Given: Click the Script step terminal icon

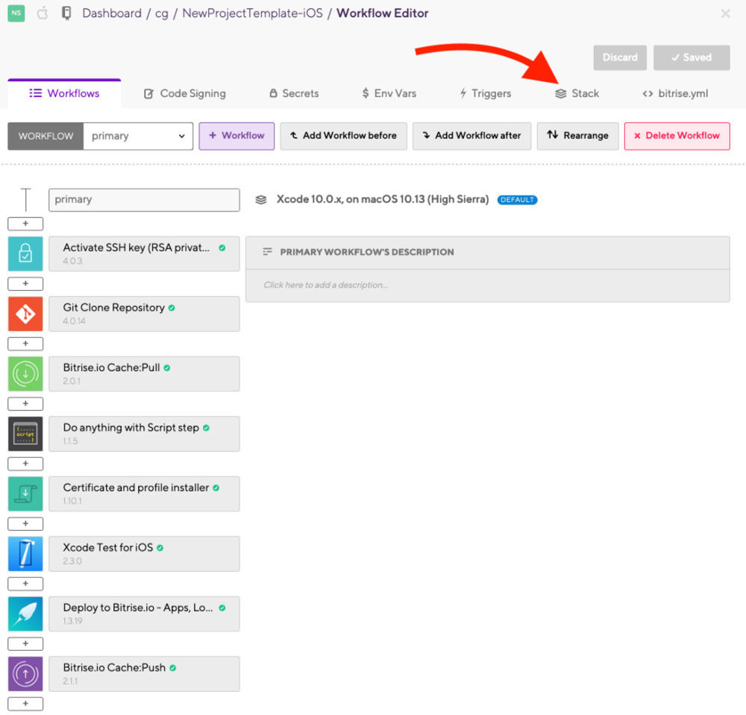Looking at the screenshot, I should pyautogui.click(x=25, y=434).
